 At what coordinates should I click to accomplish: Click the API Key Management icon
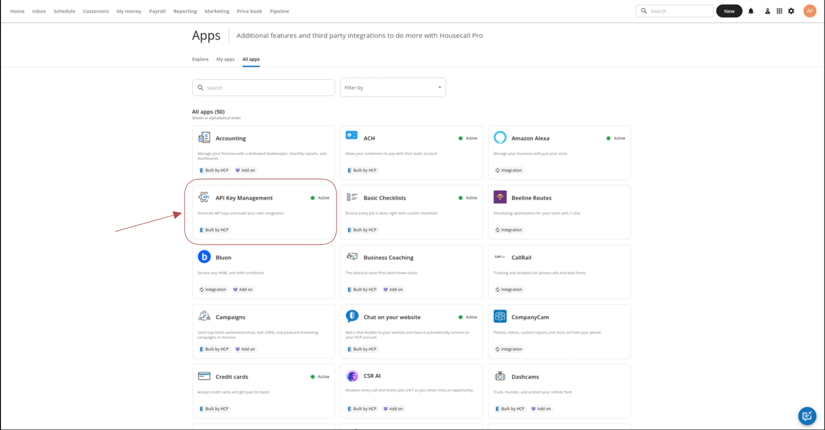204,197
